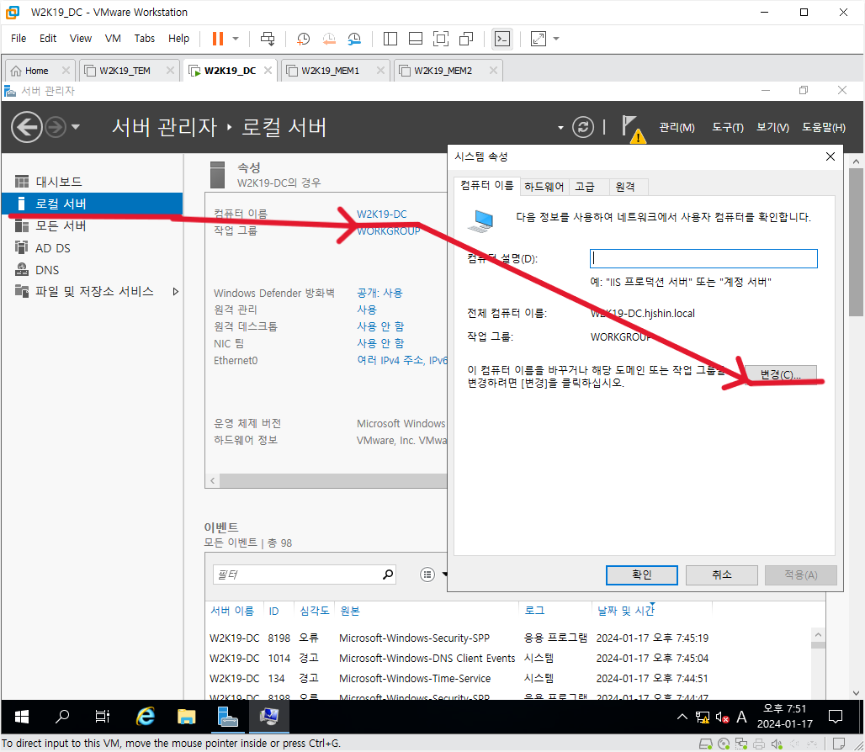Open the VMware View menu
This screenshot has height=752, width=865.
pyautogui.click(x=81, y=39)
